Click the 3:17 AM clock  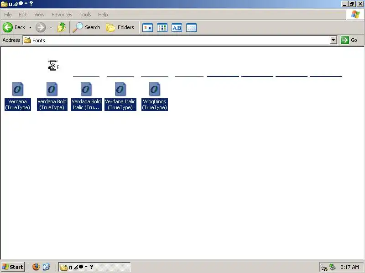click(x=349, y=267)
